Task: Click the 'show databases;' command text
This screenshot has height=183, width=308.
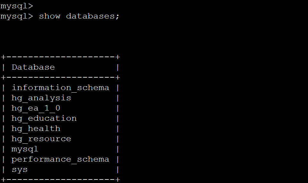Action: (x=79, y=16)
